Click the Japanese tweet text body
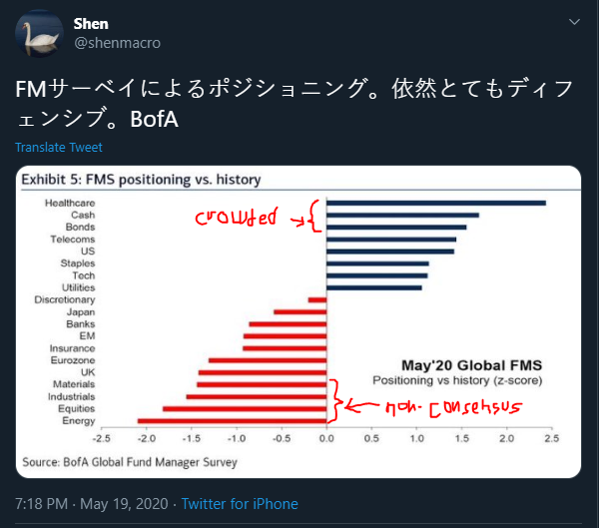 [295, 104]
